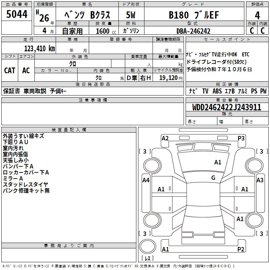Image resolution: width=270 pixels, height=270 pixels.
Task: Click the spare tire レス circle
Action: coord(147,246)
